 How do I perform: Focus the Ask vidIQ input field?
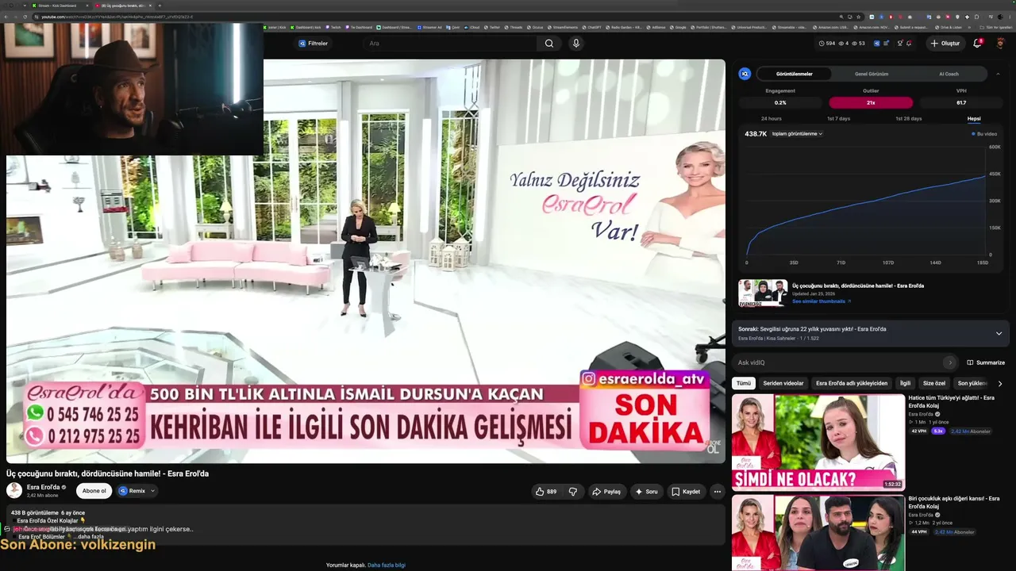click(838, 362)
